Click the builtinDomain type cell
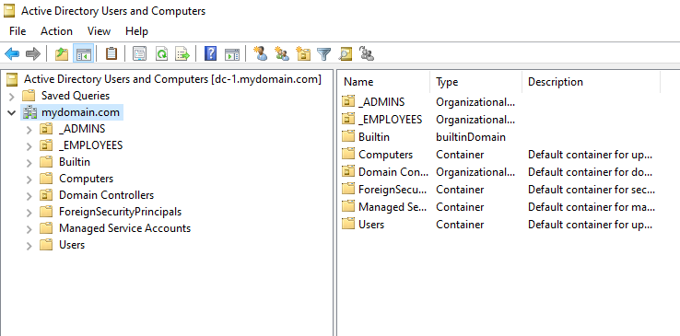The image size is (680, 336). point(471,137)
